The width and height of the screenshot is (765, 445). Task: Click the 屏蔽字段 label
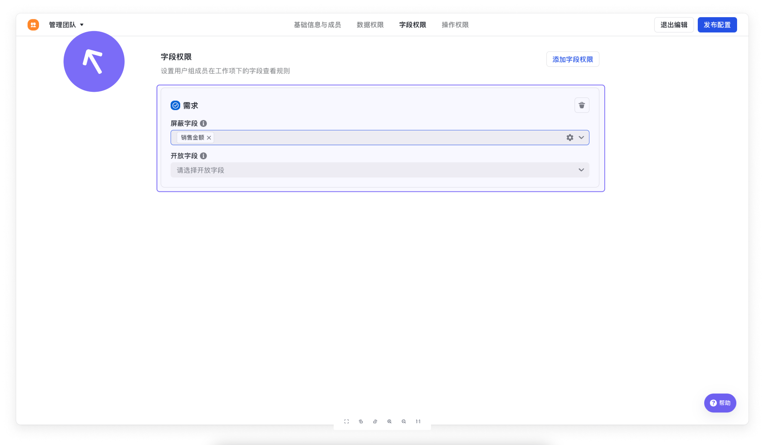[x=184, y=123]
